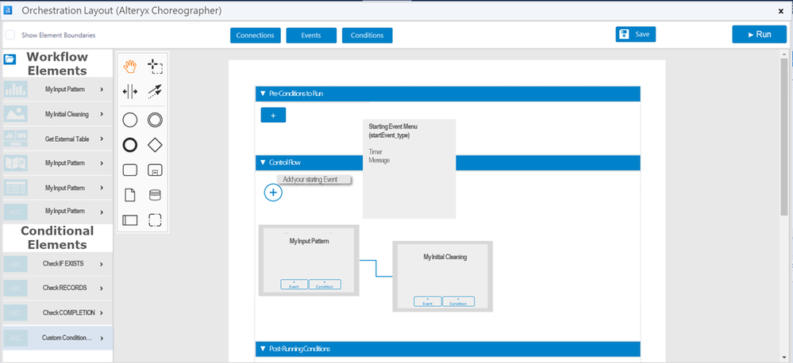Click the ABC icon beside Check IF EXISTS
The width and height of the screenshot is (793, 363).
coord(16,264)
